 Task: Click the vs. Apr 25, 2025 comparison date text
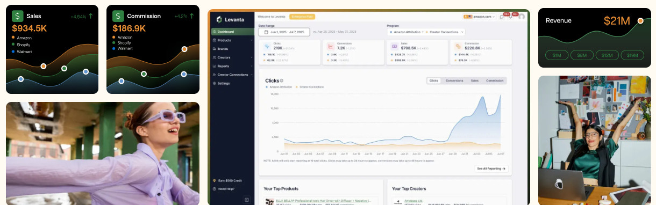point(334,32)
